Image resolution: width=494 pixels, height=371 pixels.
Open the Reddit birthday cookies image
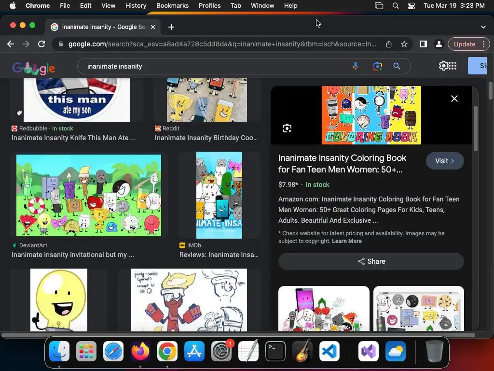tap(206, 100)
